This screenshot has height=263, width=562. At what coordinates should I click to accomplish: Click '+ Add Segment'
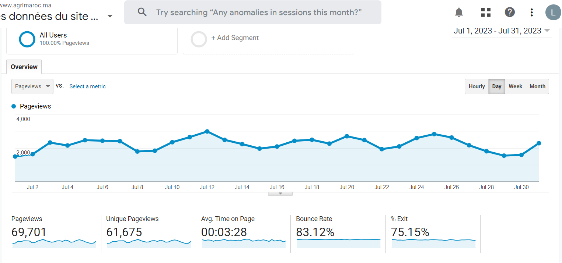pyautogui.click(x=235, y=38)
